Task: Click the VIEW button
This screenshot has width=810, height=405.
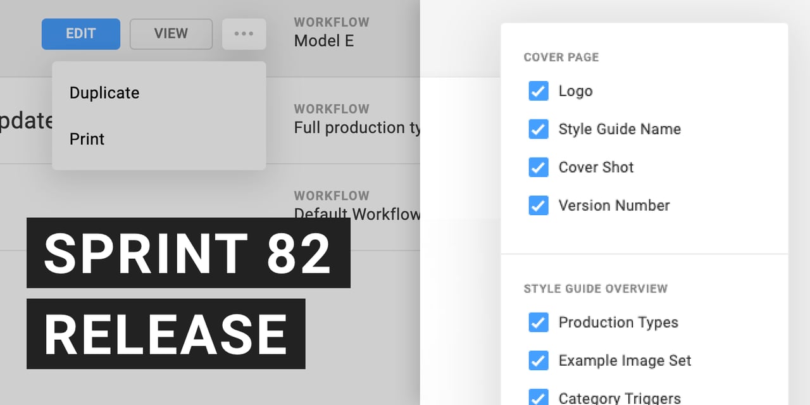Action: pos(171,34)
